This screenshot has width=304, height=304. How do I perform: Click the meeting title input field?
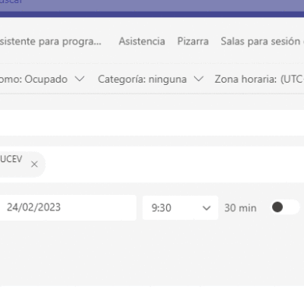pos(152,122)
